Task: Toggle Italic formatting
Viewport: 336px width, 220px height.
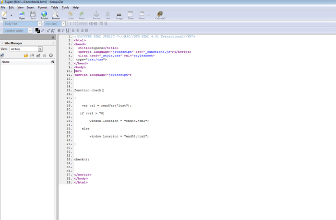Action: pos(63,31)
